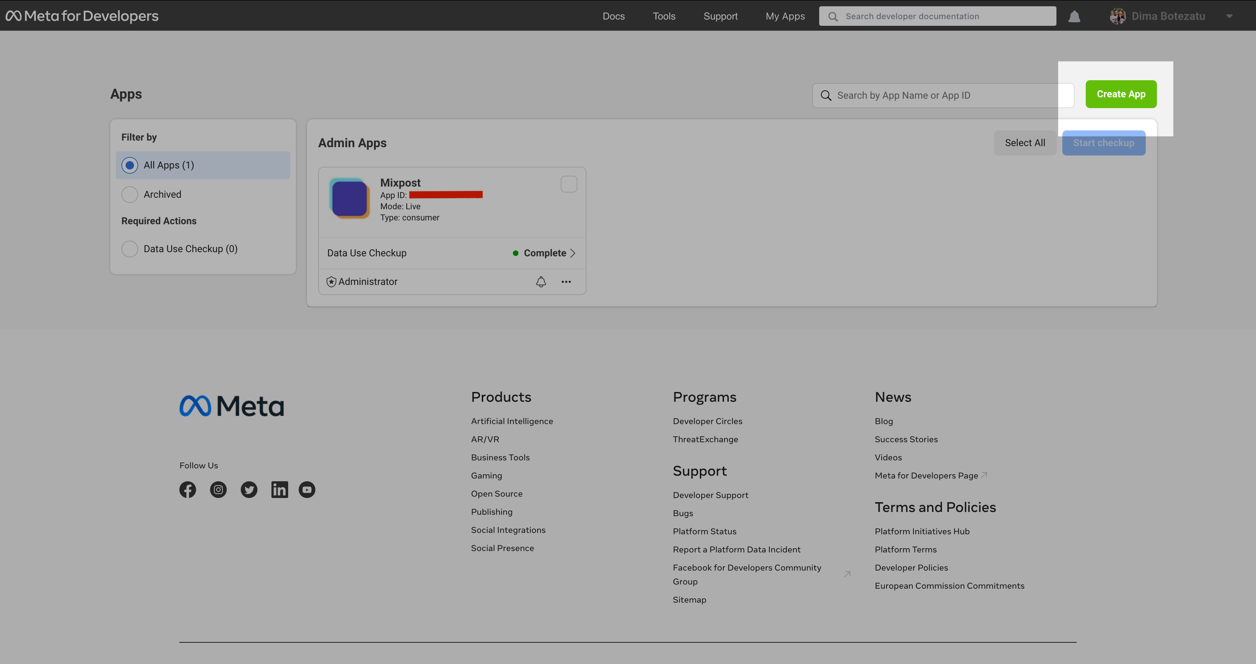This screenshot has height=664, width=1256.
Task: Open the Docs menu item
Action: [613, 15]
